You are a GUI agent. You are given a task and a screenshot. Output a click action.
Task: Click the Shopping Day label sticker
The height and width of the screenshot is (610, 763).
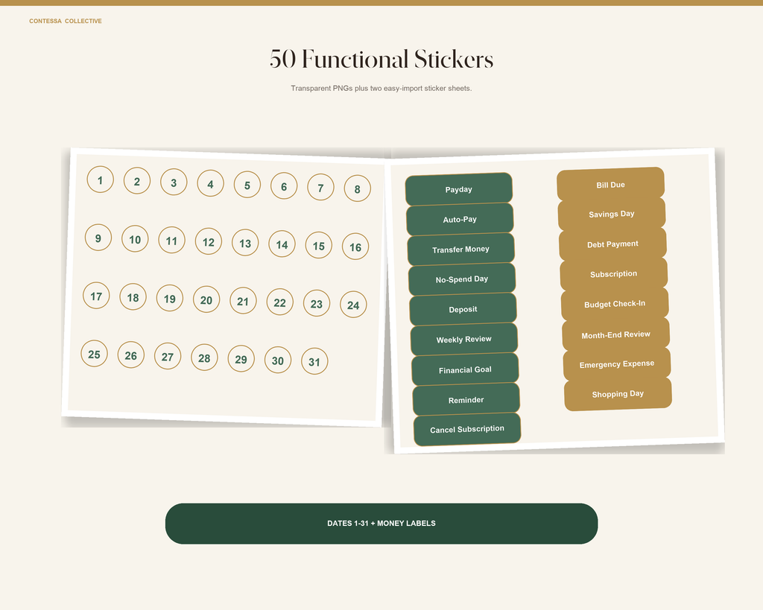(x=618, y=394)
